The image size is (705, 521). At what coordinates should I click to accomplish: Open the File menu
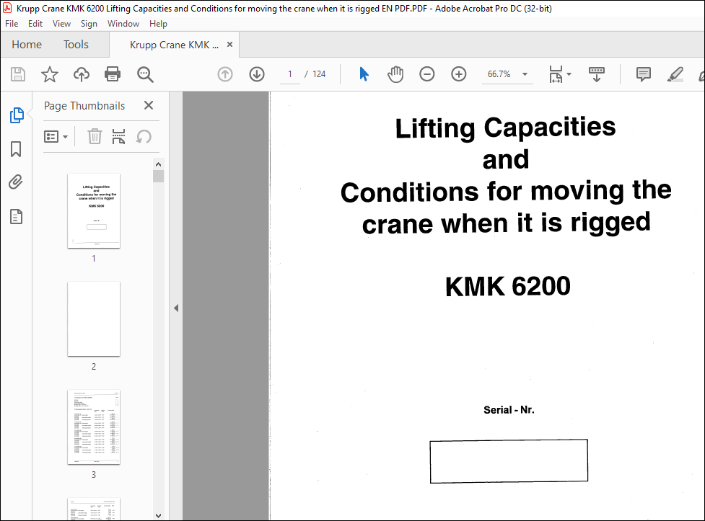tap(12, 23)
